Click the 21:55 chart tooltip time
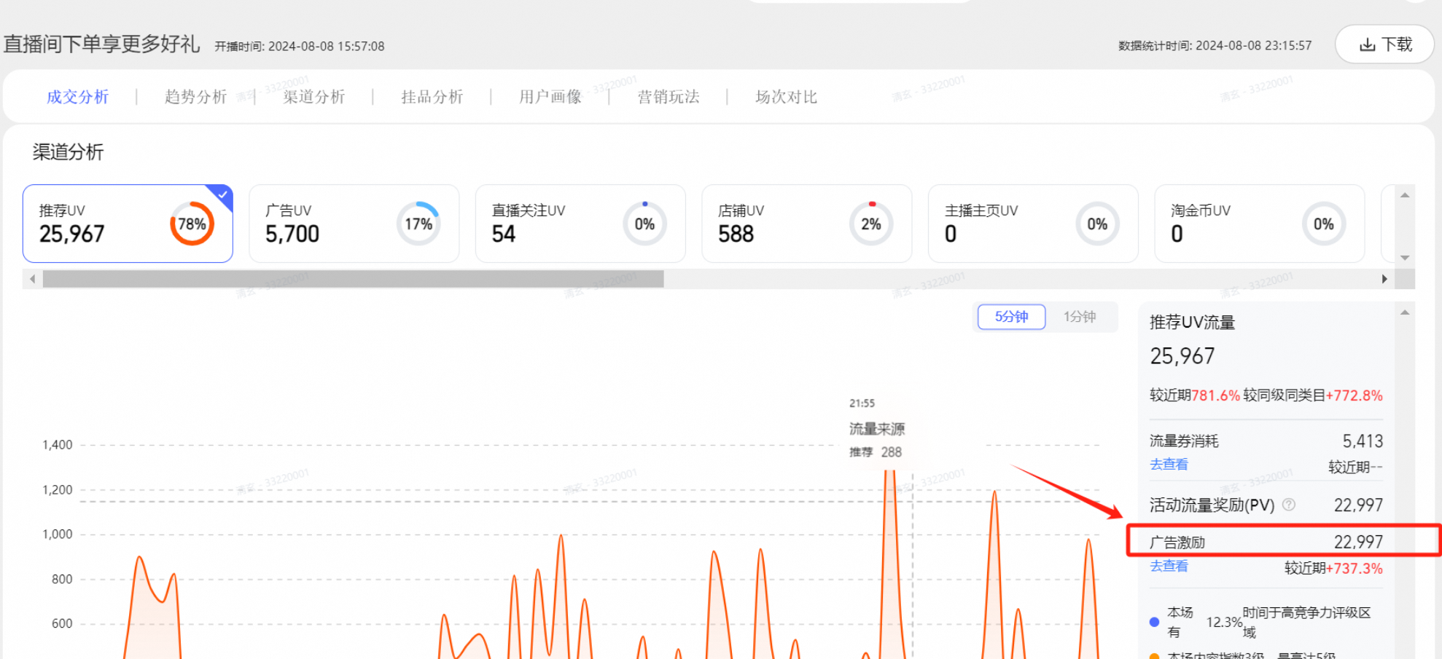This screenshot has height=659, width=1442. tap(862, 403)
